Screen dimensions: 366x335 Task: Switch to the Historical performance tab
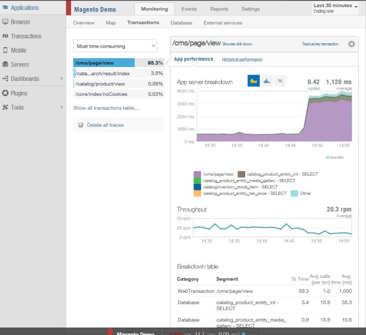tap(242, 60)
